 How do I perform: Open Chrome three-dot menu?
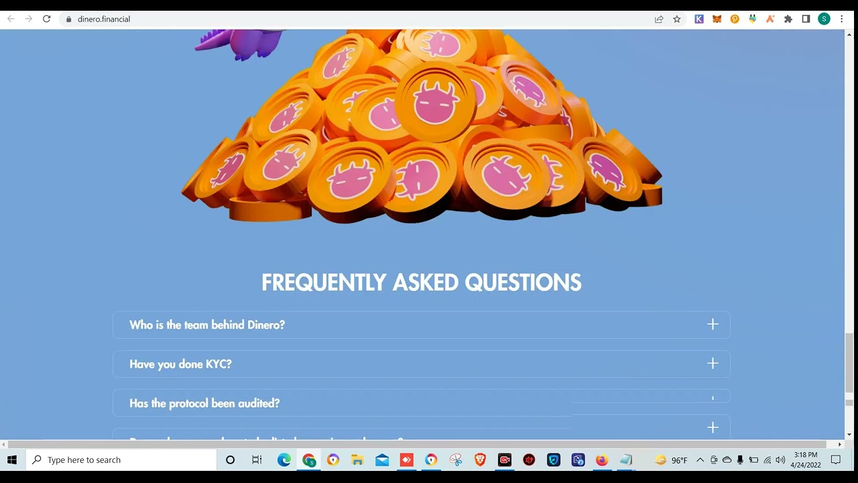click(x=842, y=19)
